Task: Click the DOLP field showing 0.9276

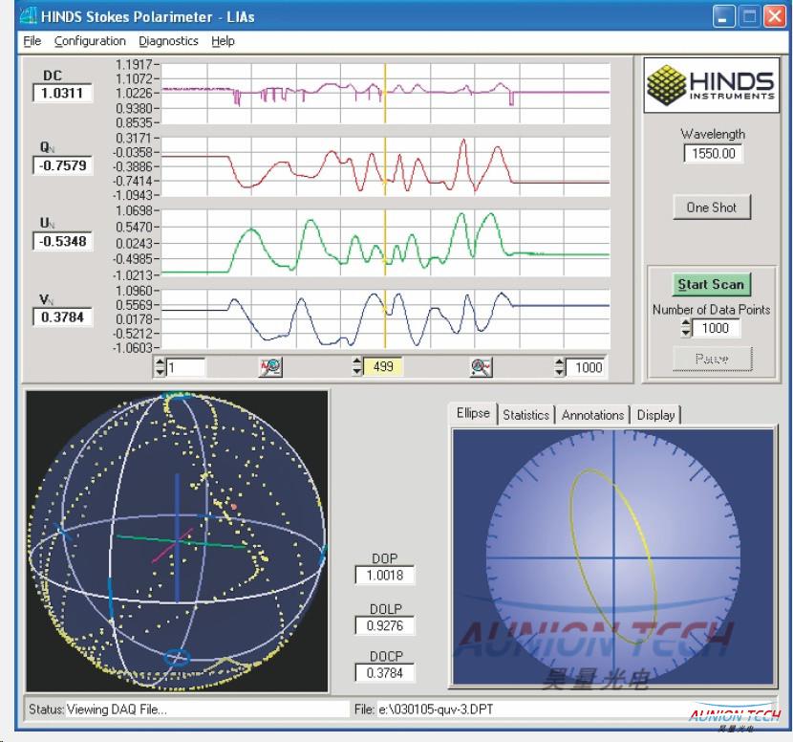Action: (x=384, y=625)
